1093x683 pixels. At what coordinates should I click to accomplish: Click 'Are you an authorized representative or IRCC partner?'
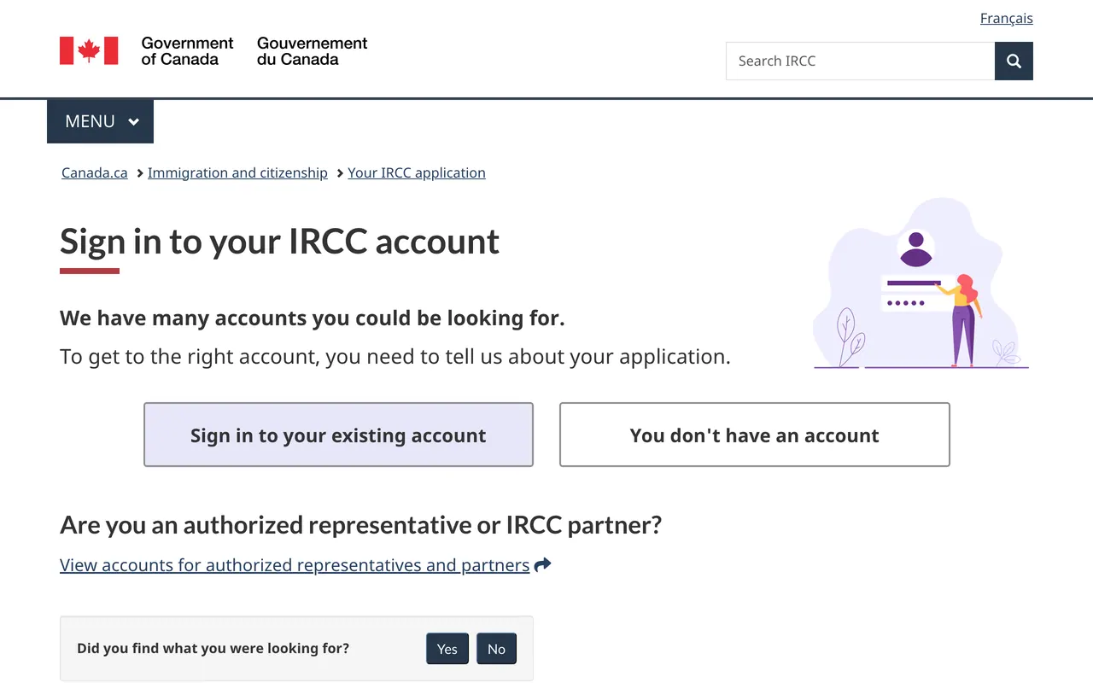coord(360,524)
